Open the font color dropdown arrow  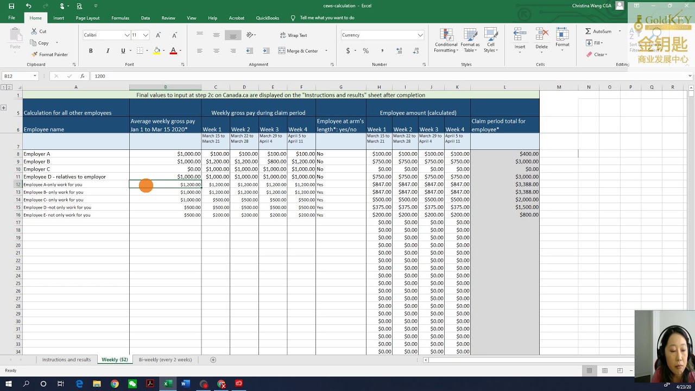click(180, 51)
